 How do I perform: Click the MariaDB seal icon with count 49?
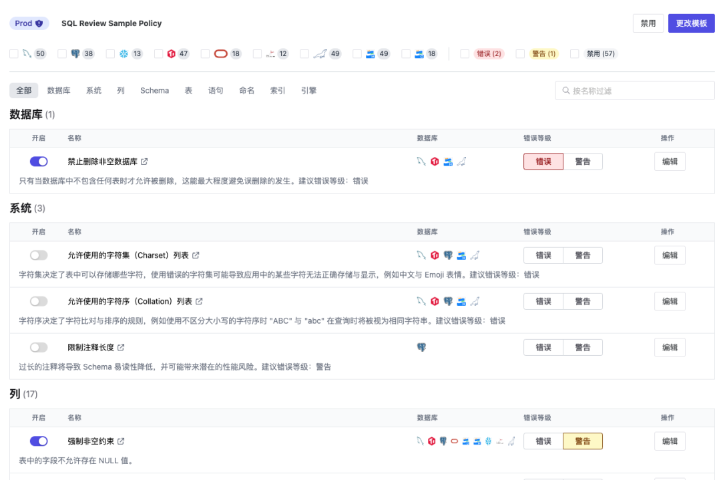[x=320, y=54]
